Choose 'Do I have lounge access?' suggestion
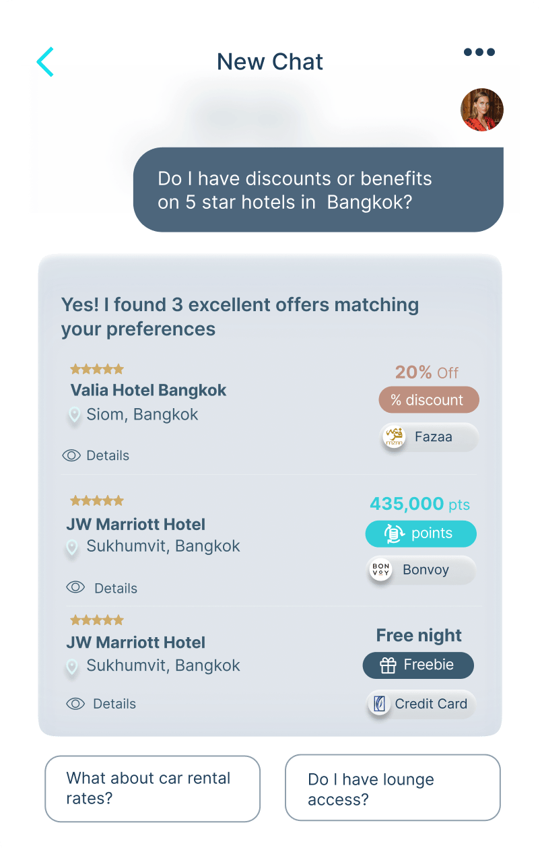The width and height of the screenshot is (540, 854). click(393, 789)
